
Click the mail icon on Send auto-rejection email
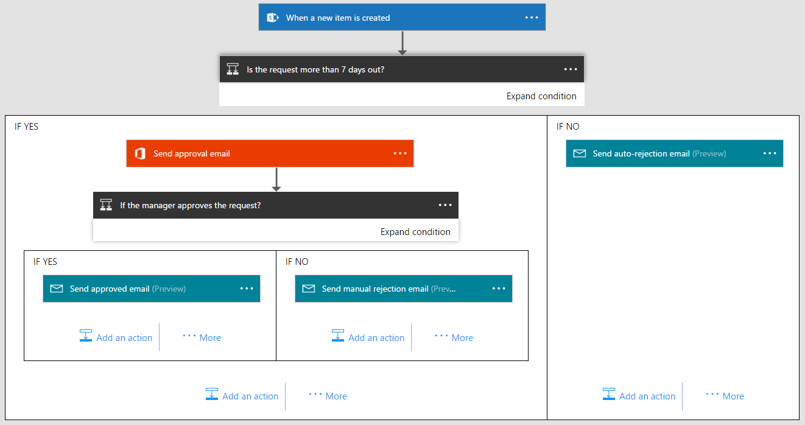point(580,153)
